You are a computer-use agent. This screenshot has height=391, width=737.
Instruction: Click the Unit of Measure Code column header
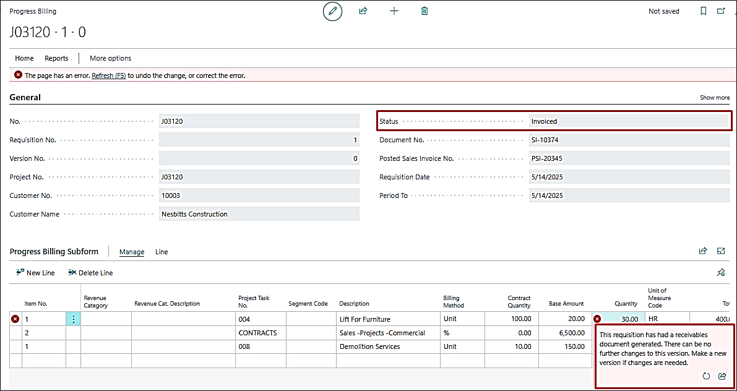point(660,298)
